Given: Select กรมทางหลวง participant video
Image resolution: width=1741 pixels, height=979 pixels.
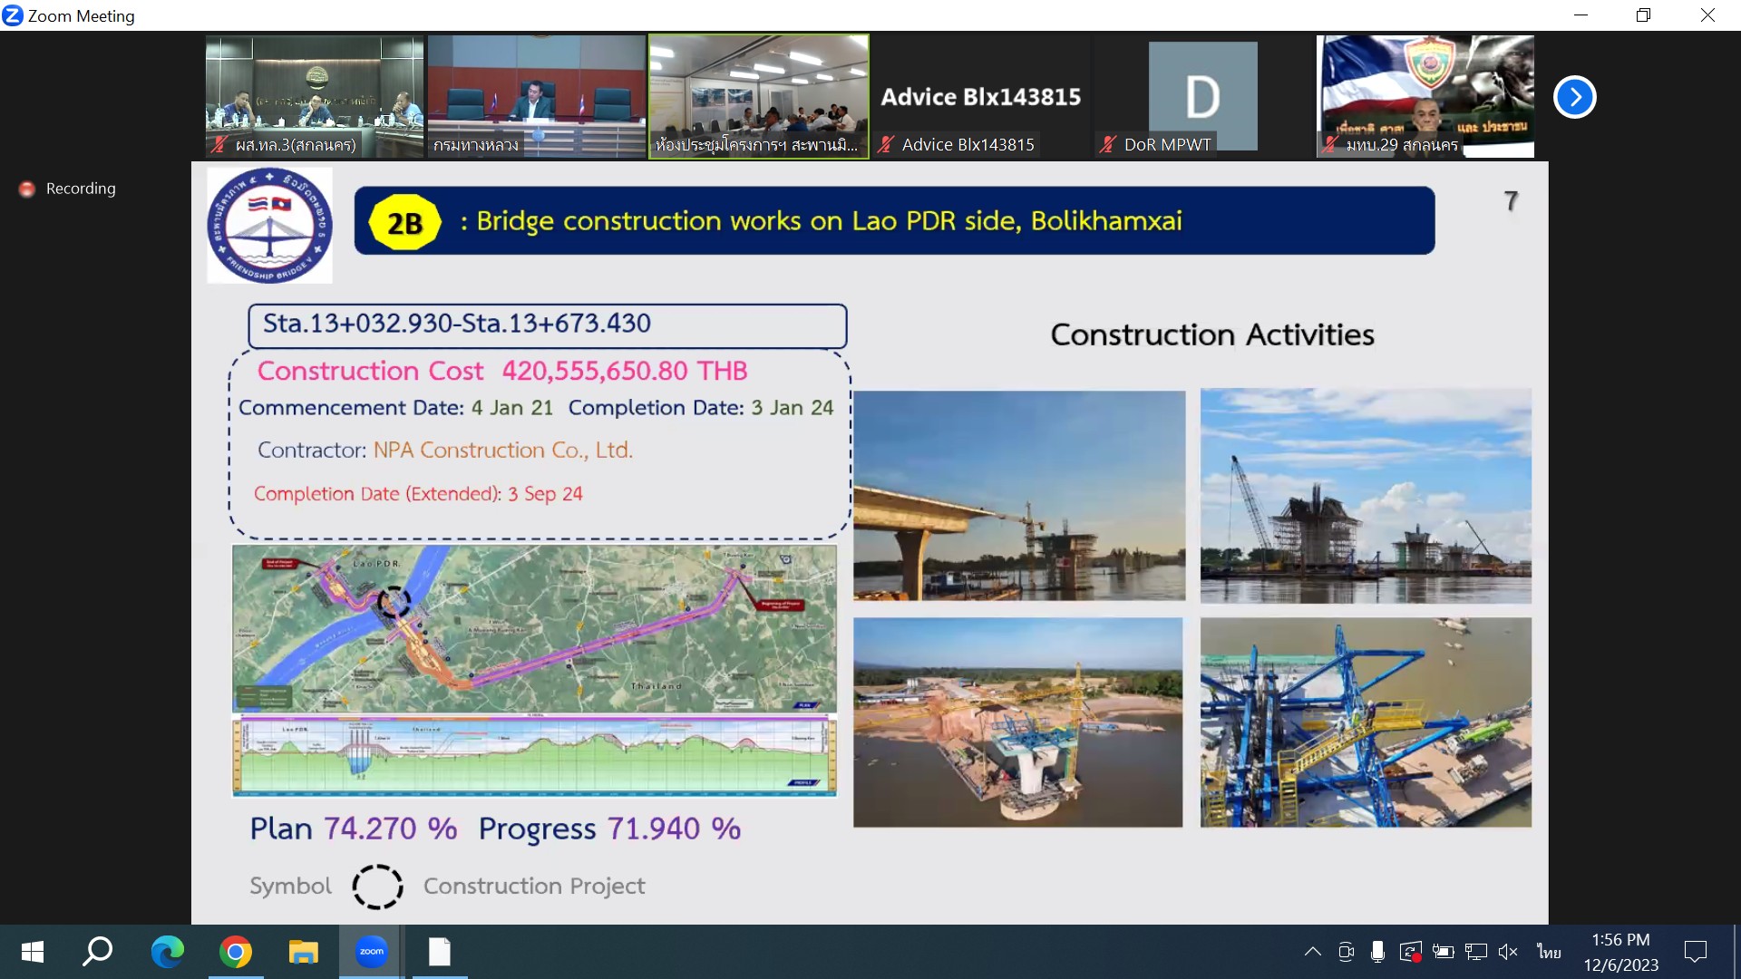Looking at the screenshot, I should [536, 97].
